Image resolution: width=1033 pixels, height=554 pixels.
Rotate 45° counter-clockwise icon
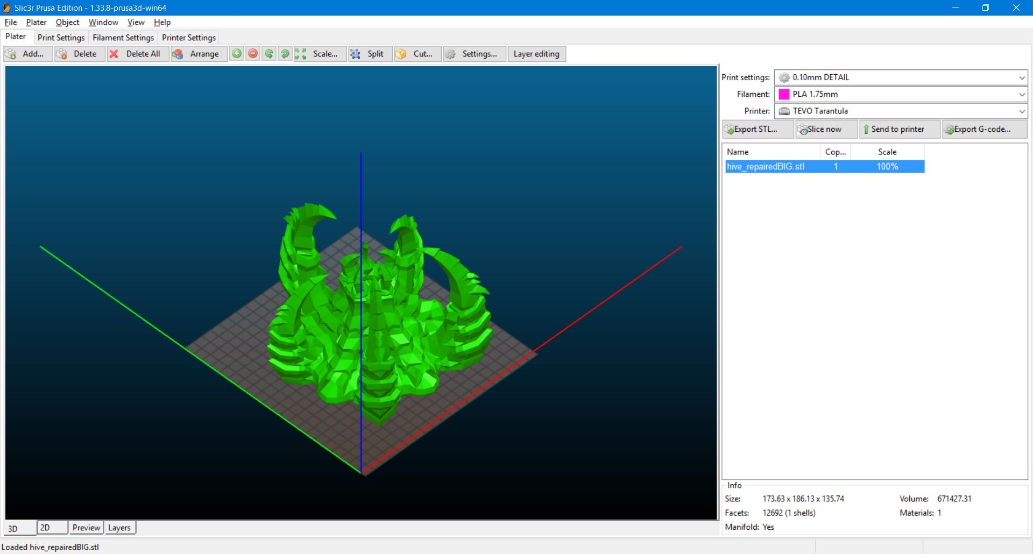coord(269,54)
